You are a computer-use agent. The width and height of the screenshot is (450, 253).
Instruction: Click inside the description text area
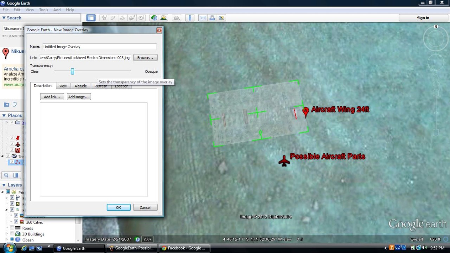[94, 149]
